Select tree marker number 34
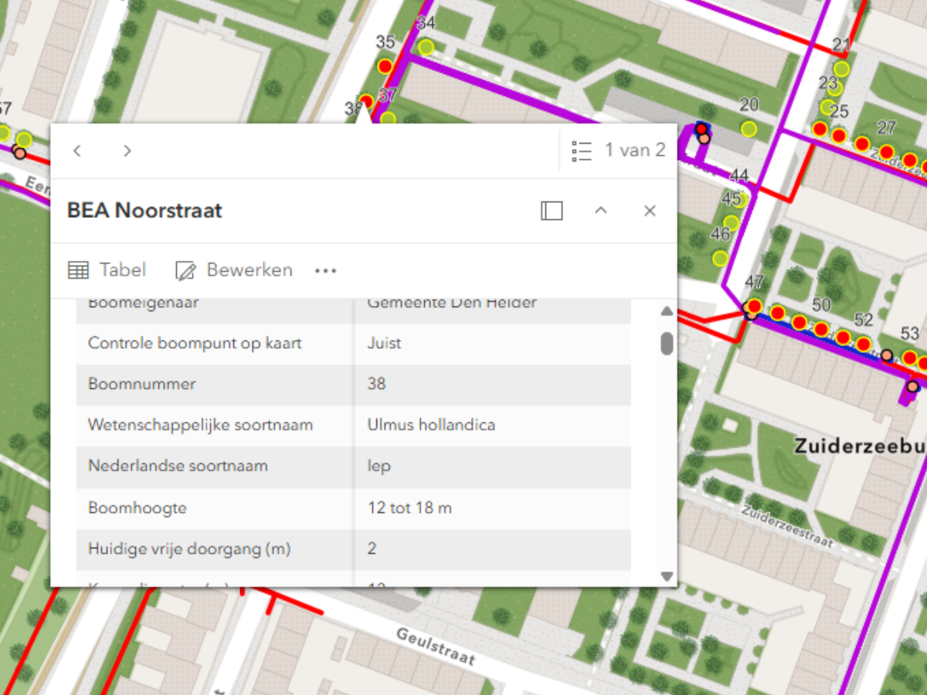The height and width of the screenshot is (695, 927). 426,47
